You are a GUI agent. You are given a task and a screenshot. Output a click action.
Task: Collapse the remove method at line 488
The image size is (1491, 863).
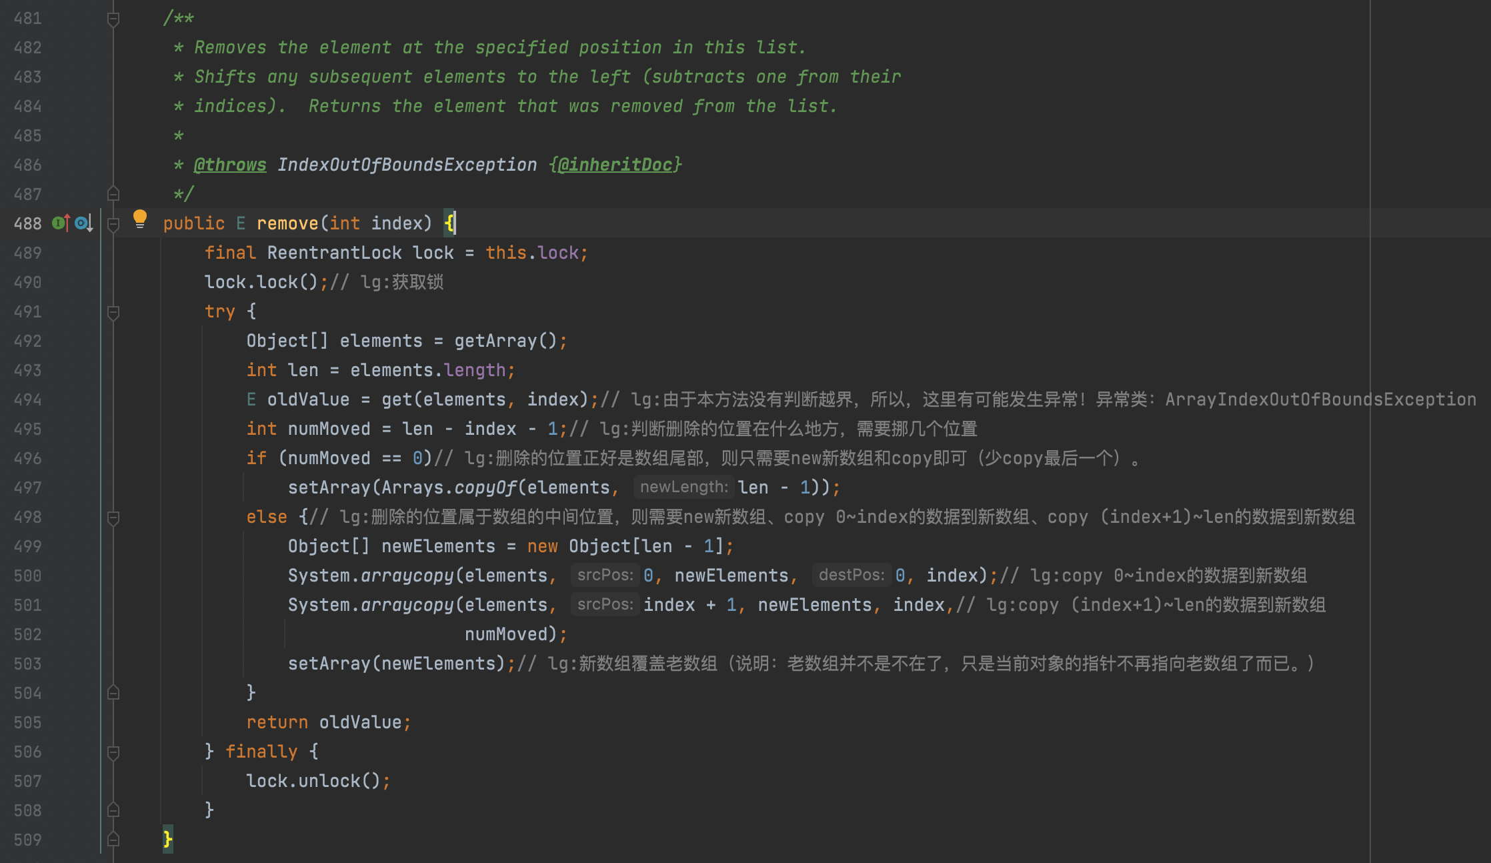pos(113,225)
